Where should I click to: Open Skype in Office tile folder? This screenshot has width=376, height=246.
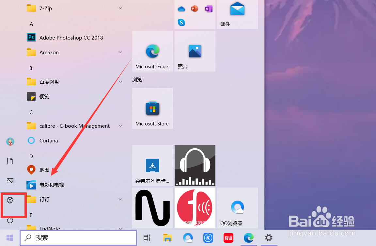pyautogui.click(x=181, y=23)
